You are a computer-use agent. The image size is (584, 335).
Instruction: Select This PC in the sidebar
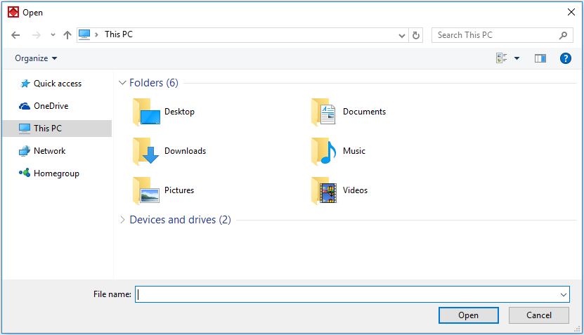point(57,129)
